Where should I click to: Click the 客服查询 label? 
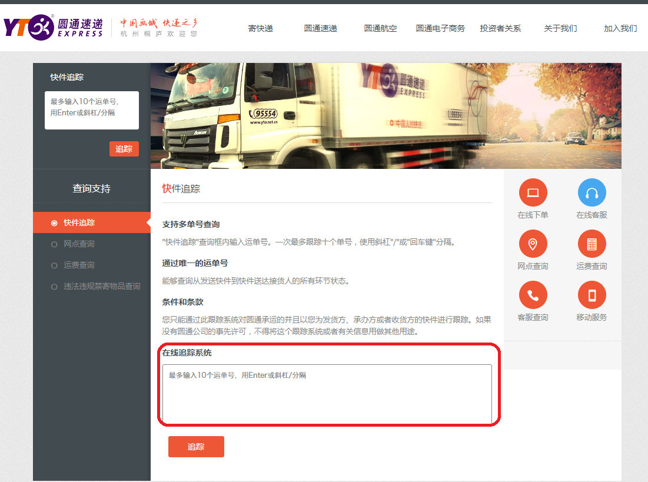coord(533,317)
